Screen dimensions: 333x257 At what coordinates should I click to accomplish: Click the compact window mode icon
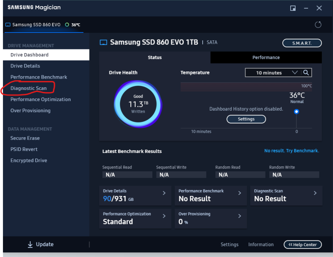coord(293,8)
